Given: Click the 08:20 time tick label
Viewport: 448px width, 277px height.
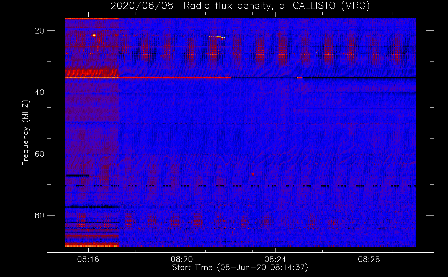Looking at the screenshot, I should coord(182,260).
